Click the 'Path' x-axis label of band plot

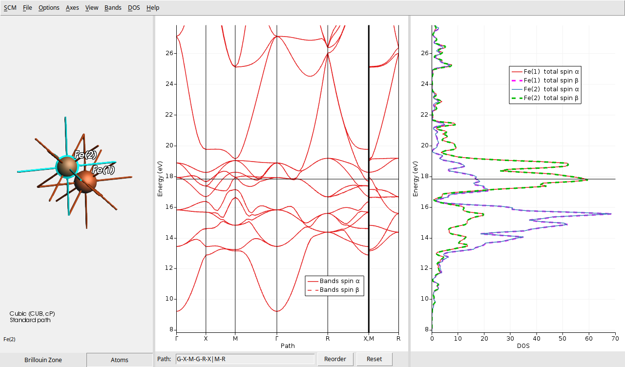click(x=288, y=346)
